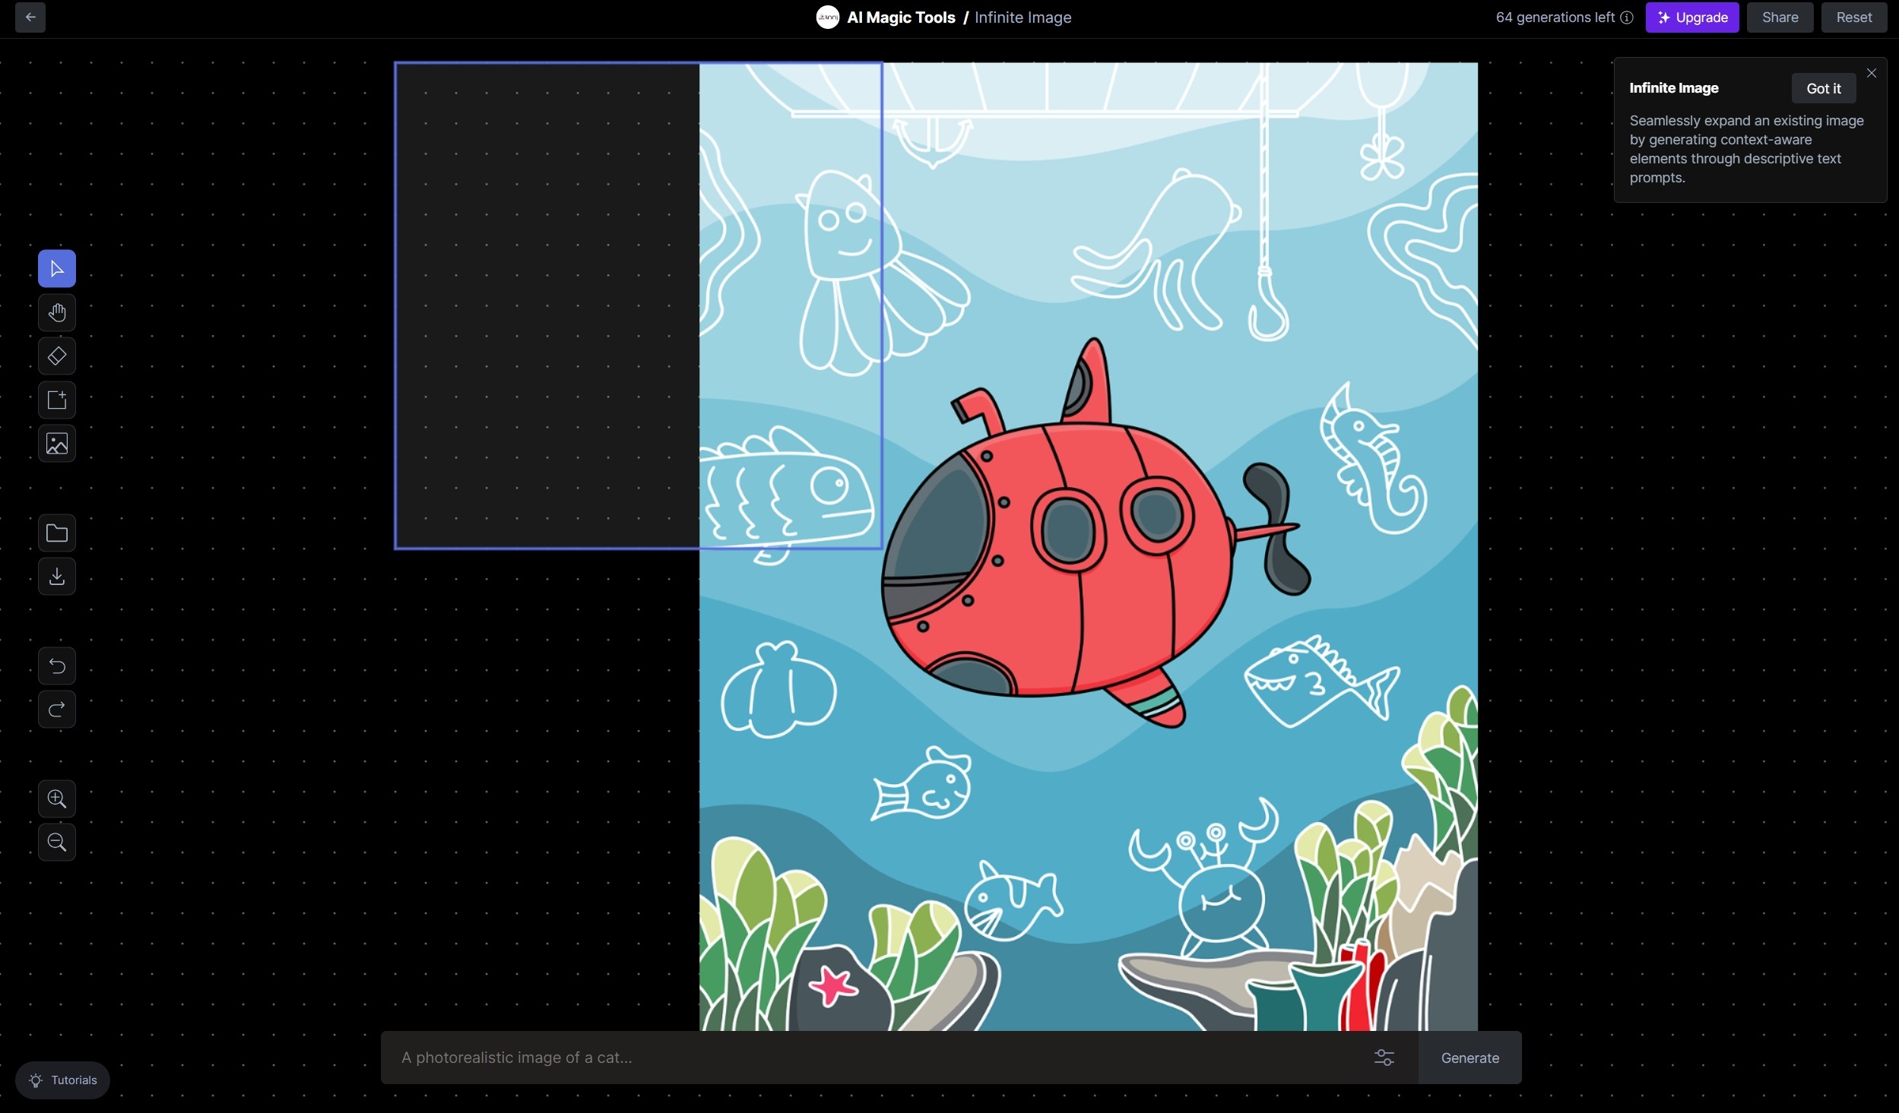Zoom out with the magnifier minus icon
This screenshot has height=1113, width=1899.
coord(57,842)
